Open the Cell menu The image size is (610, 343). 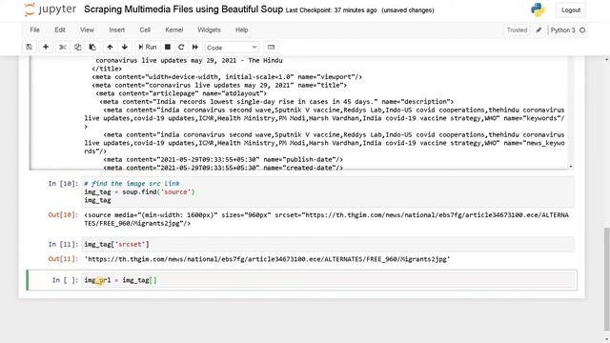pyautogui.click(x=145, y=30)
